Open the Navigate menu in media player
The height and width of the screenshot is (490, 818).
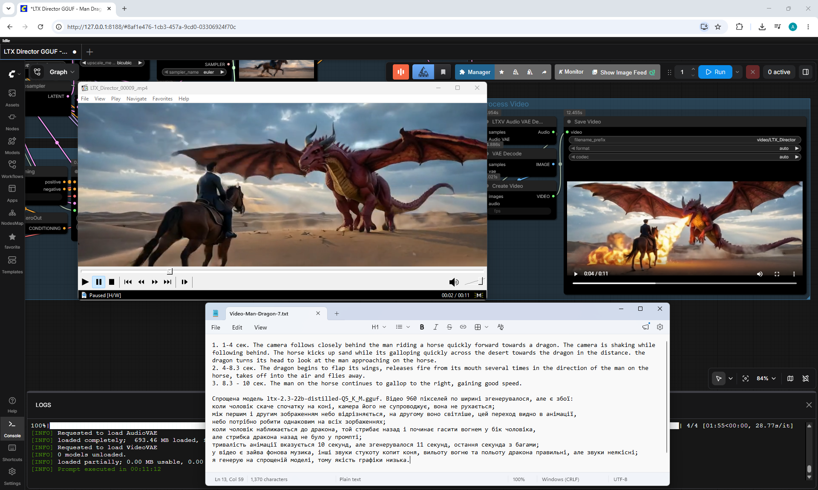click(x=136, y=99)
